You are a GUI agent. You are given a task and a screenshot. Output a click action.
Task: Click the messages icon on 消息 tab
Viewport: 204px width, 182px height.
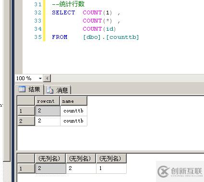(x=50, y=90)
